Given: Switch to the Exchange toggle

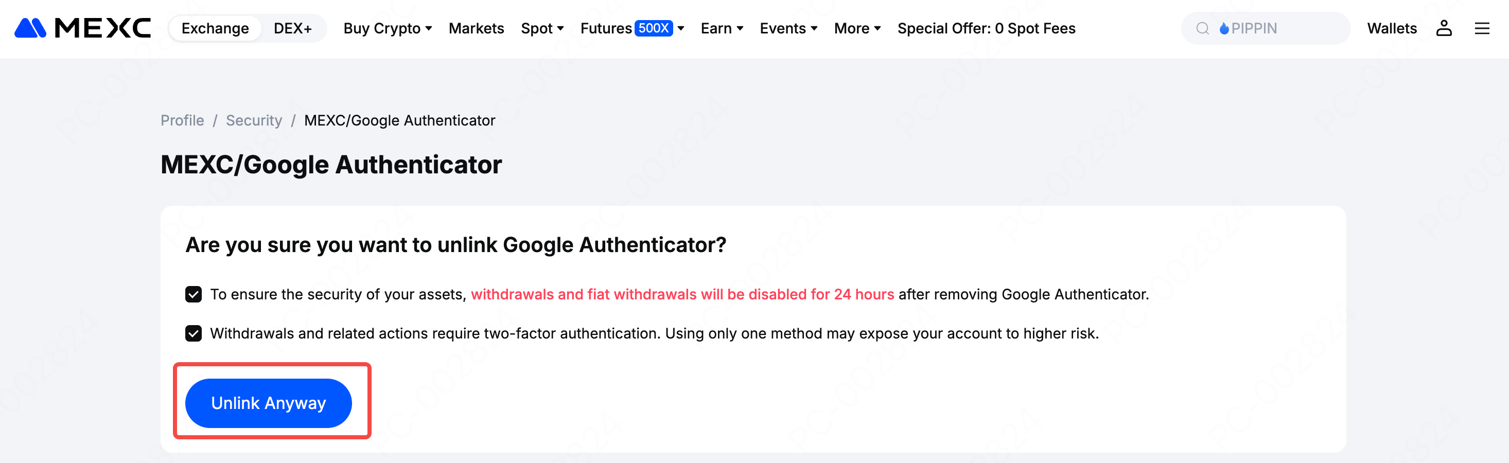Looking at the screenshot, I should (215, 28).
